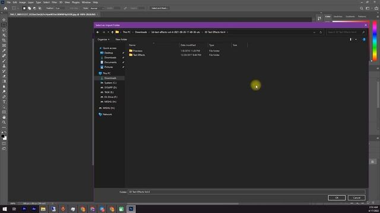Click the dialog Refresh icon

point(321,32)
